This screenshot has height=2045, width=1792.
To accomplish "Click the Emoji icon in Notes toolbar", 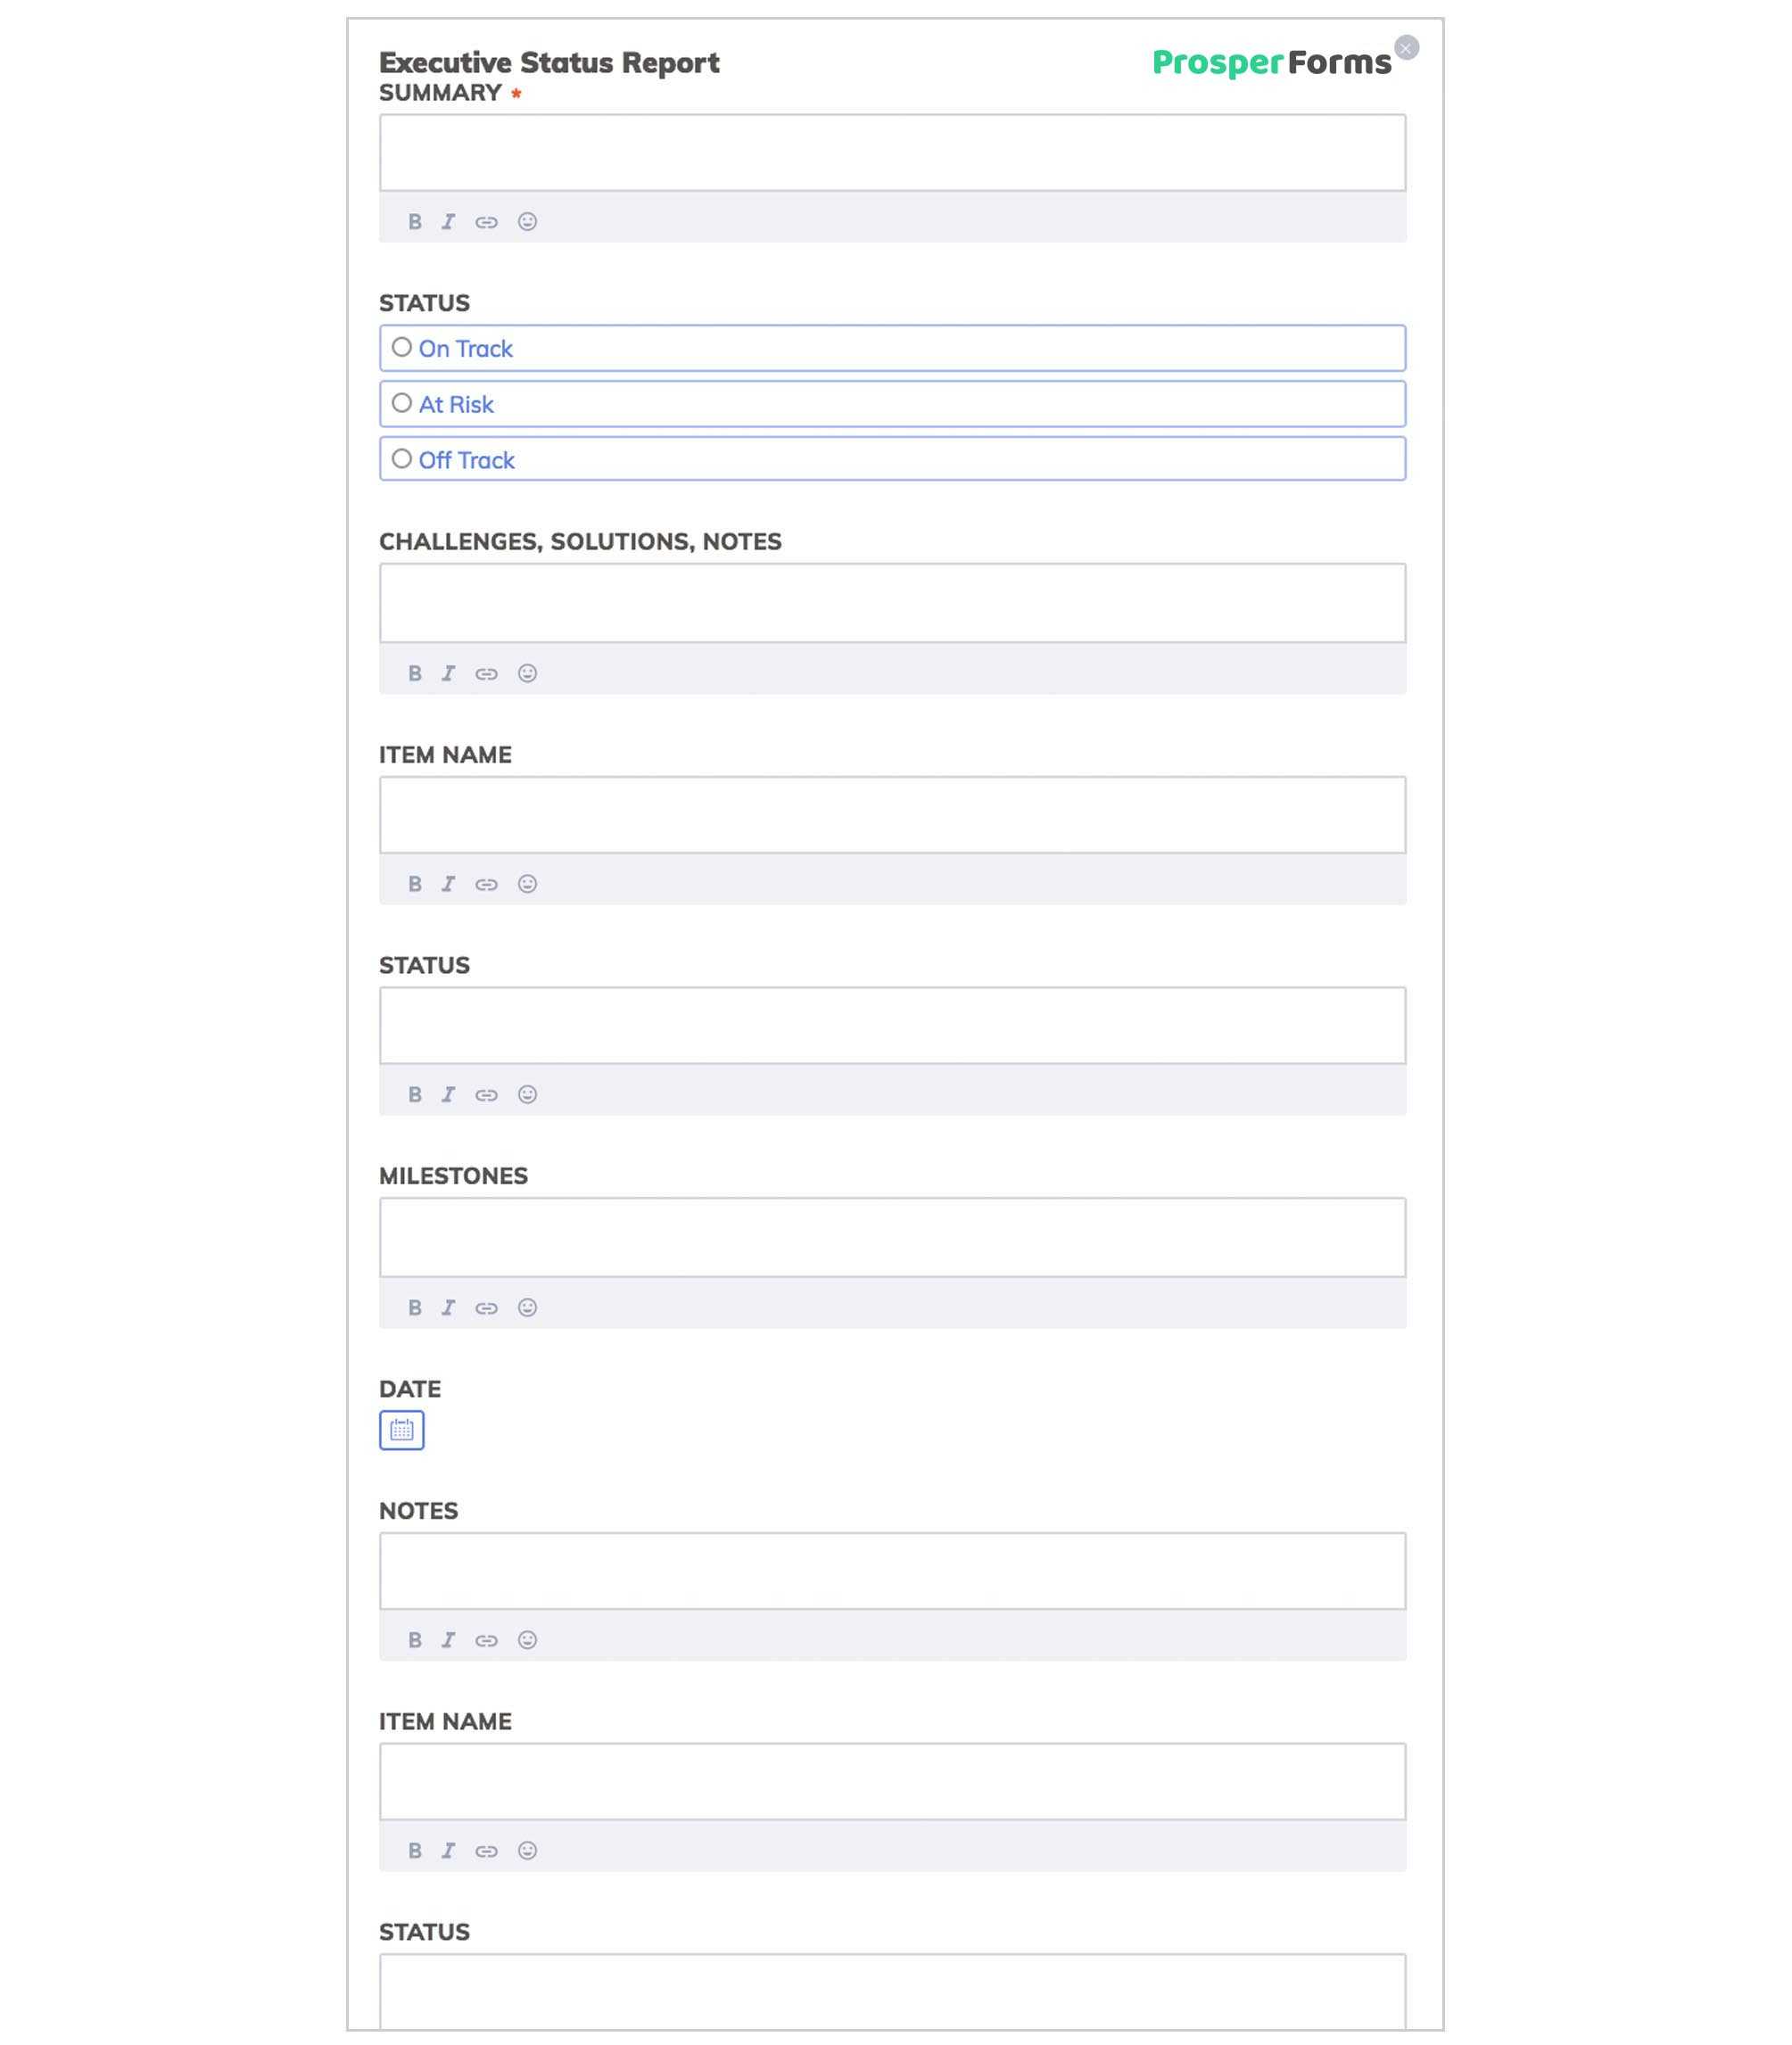I will [527, 1638].
